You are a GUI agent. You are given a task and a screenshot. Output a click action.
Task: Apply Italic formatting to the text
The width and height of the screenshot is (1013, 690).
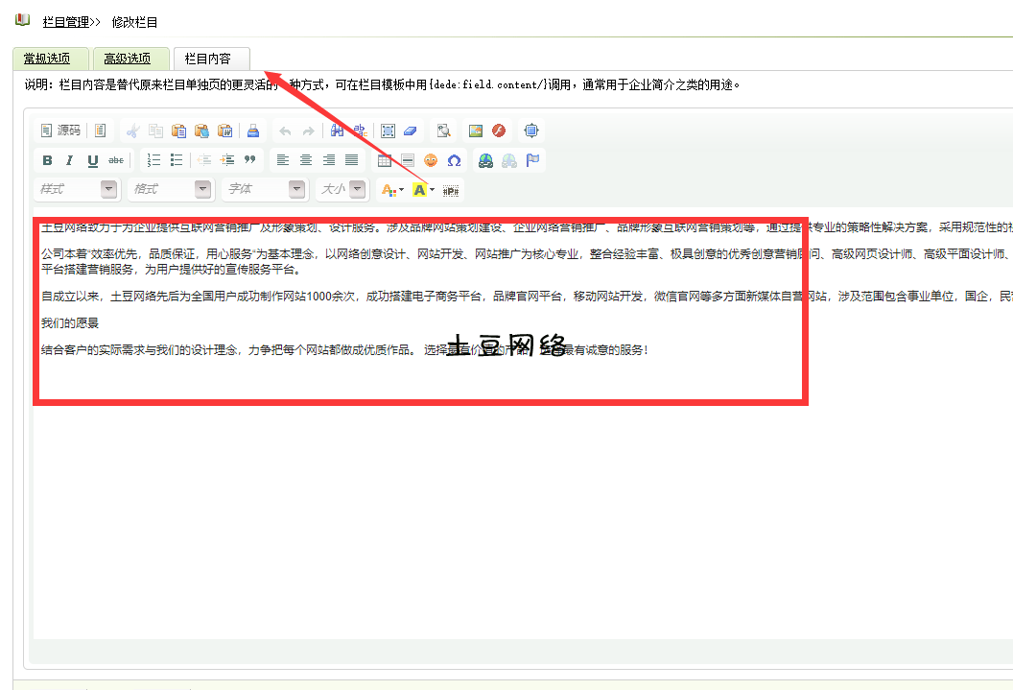[x=68, y=158]
